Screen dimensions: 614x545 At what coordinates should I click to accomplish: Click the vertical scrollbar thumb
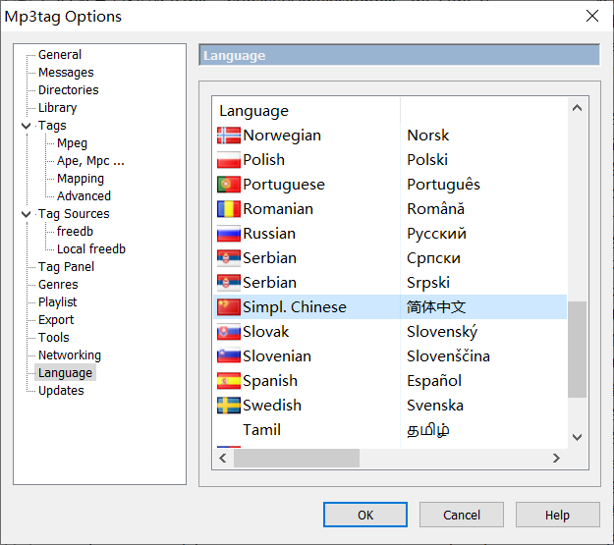point(577,350)
